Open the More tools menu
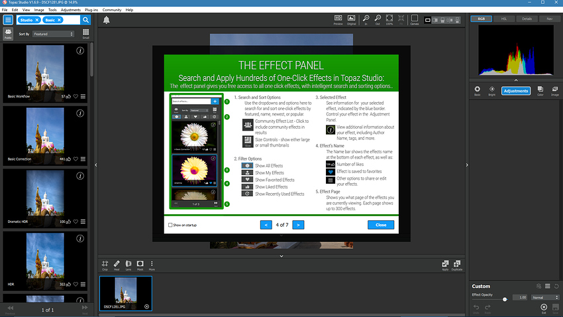Viewport: 563px width, 317px height. (x=152, y=265)
